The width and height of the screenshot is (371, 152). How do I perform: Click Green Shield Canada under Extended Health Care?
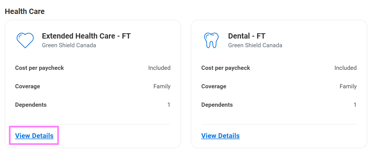tap(69, 45)
